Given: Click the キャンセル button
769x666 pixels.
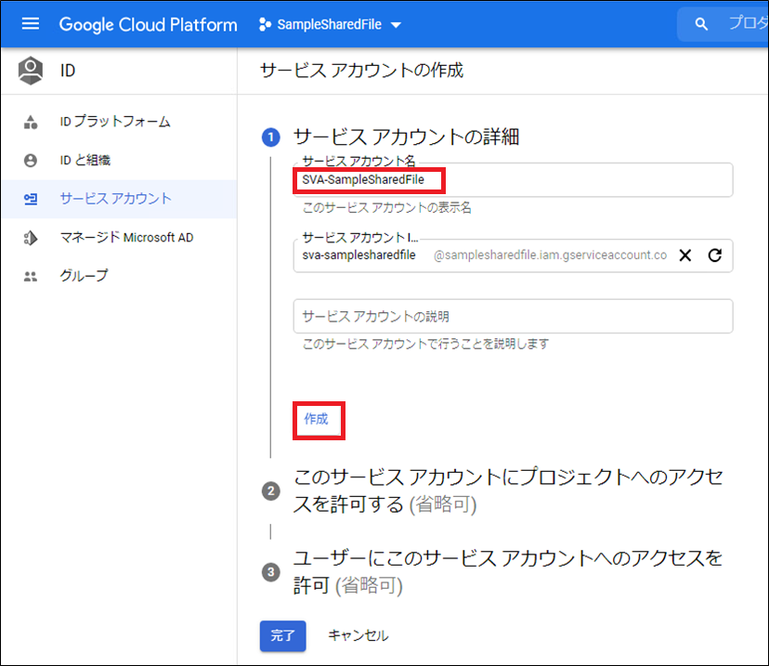Looking at the screenshot, I should point(358,635).
